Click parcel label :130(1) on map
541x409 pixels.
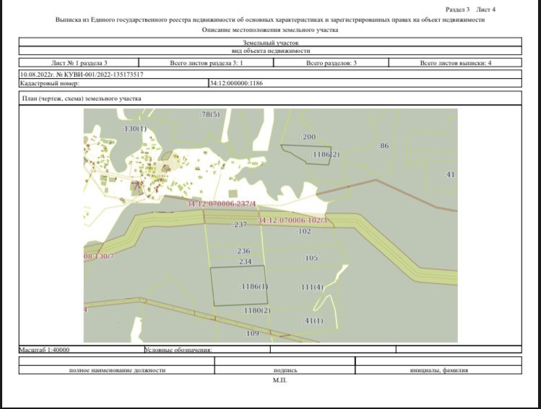[134, 129]
